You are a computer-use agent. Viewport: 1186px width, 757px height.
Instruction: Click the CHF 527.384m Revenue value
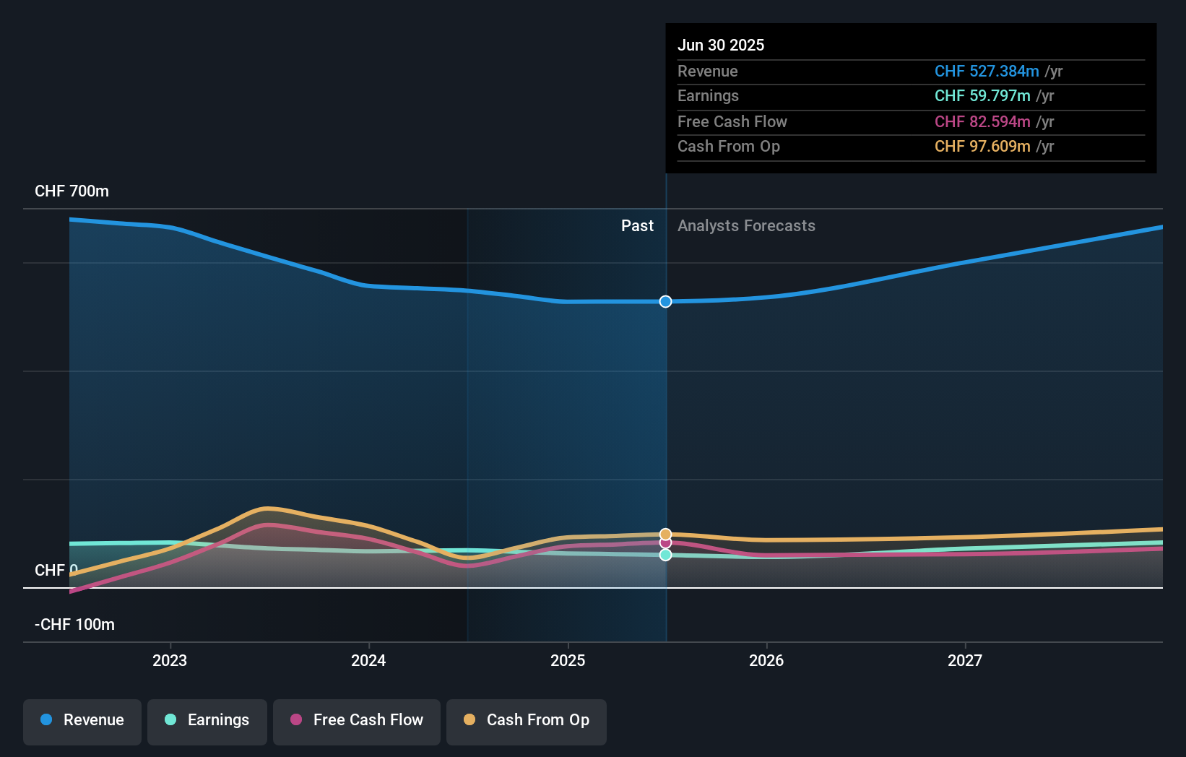point(987,72)
